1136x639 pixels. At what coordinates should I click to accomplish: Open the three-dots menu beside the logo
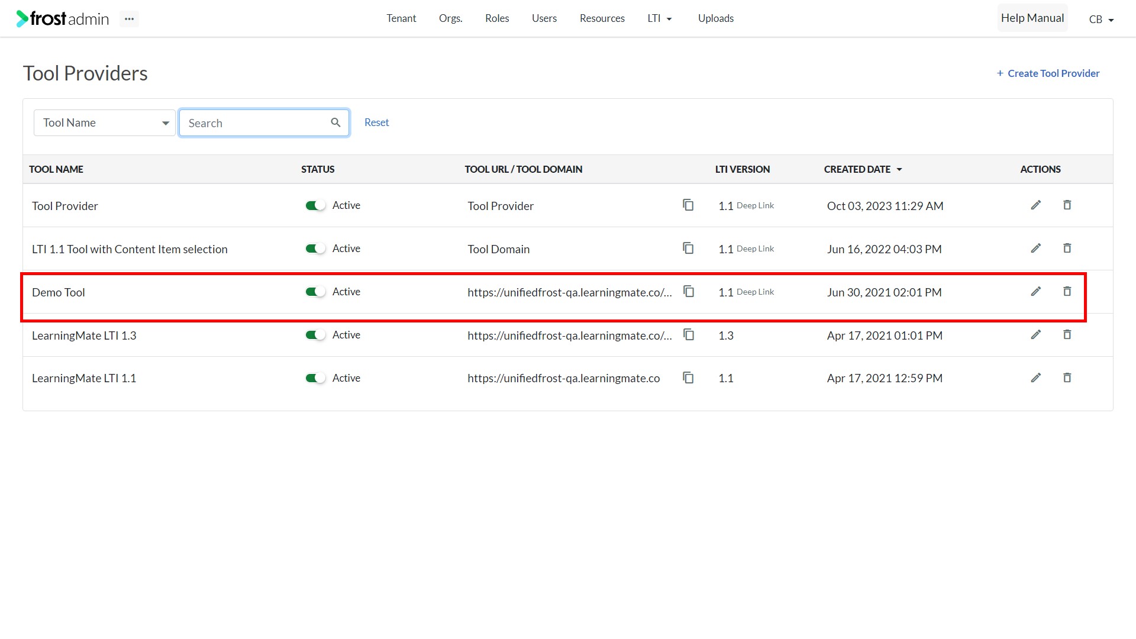(x=129, y=19)
